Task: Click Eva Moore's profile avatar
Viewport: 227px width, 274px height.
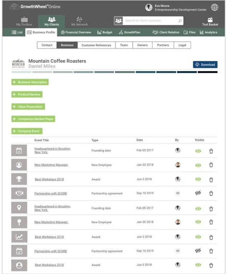Action: click(x=148, y=7)
